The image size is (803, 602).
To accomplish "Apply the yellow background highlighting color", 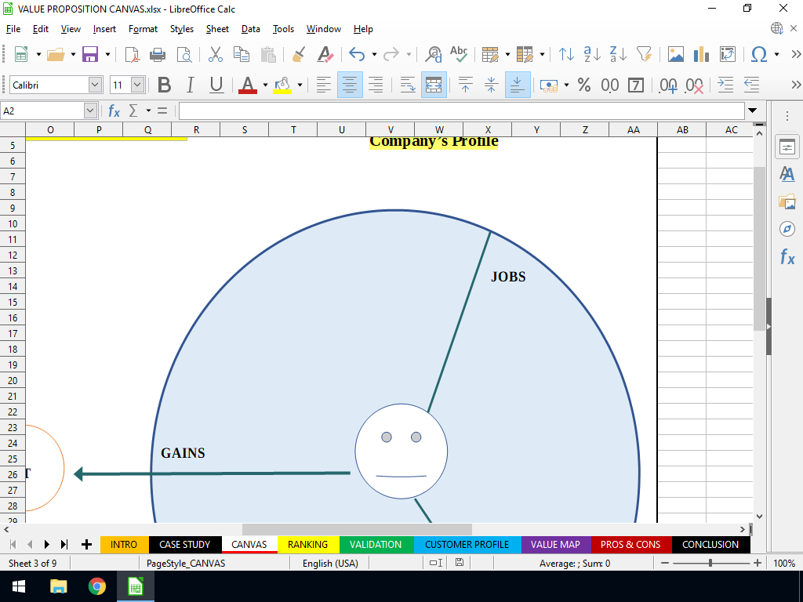I will click(x=282, y=85).
